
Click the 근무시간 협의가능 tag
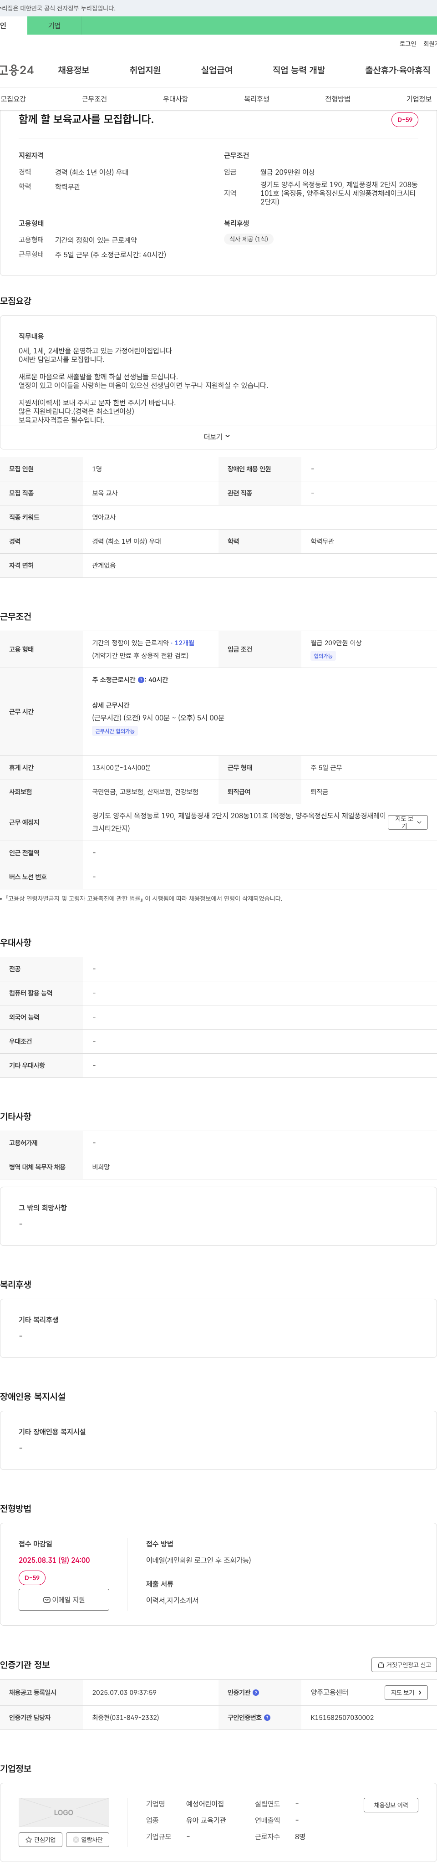[115, 731]
